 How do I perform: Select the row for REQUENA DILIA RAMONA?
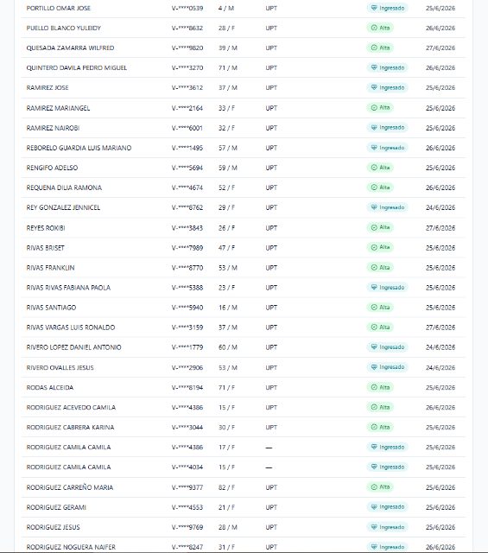tap(243, 188)
